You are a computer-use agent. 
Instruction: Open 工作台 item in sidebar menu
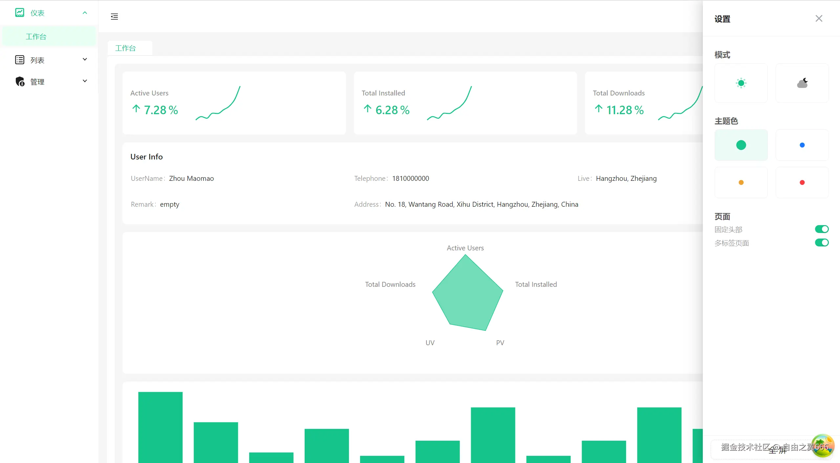pos(36,36)
